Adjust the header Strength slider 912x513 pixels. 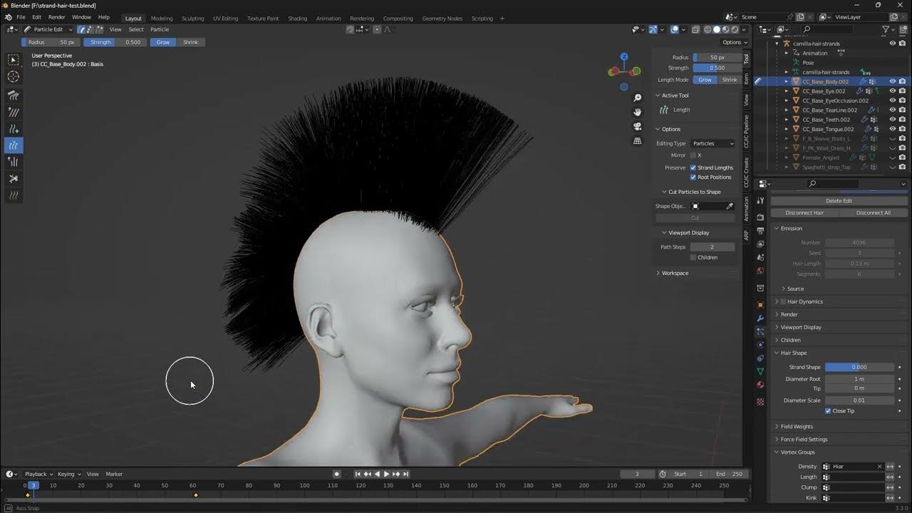[x=115, y=42]
